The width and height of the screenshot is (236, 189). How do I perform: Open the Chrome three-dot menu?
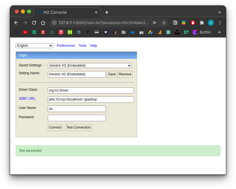[x=220, y=23]
